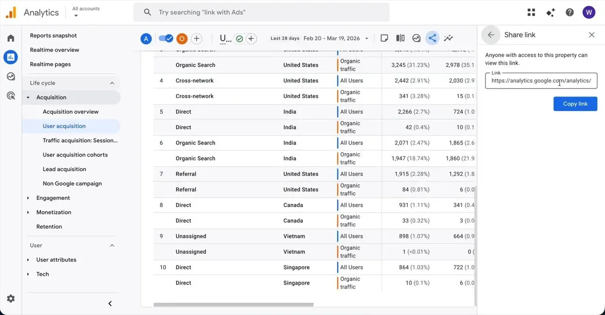This screenshot has width=605, height=315.
Task: Click the search bar
Action: (261, 12)
